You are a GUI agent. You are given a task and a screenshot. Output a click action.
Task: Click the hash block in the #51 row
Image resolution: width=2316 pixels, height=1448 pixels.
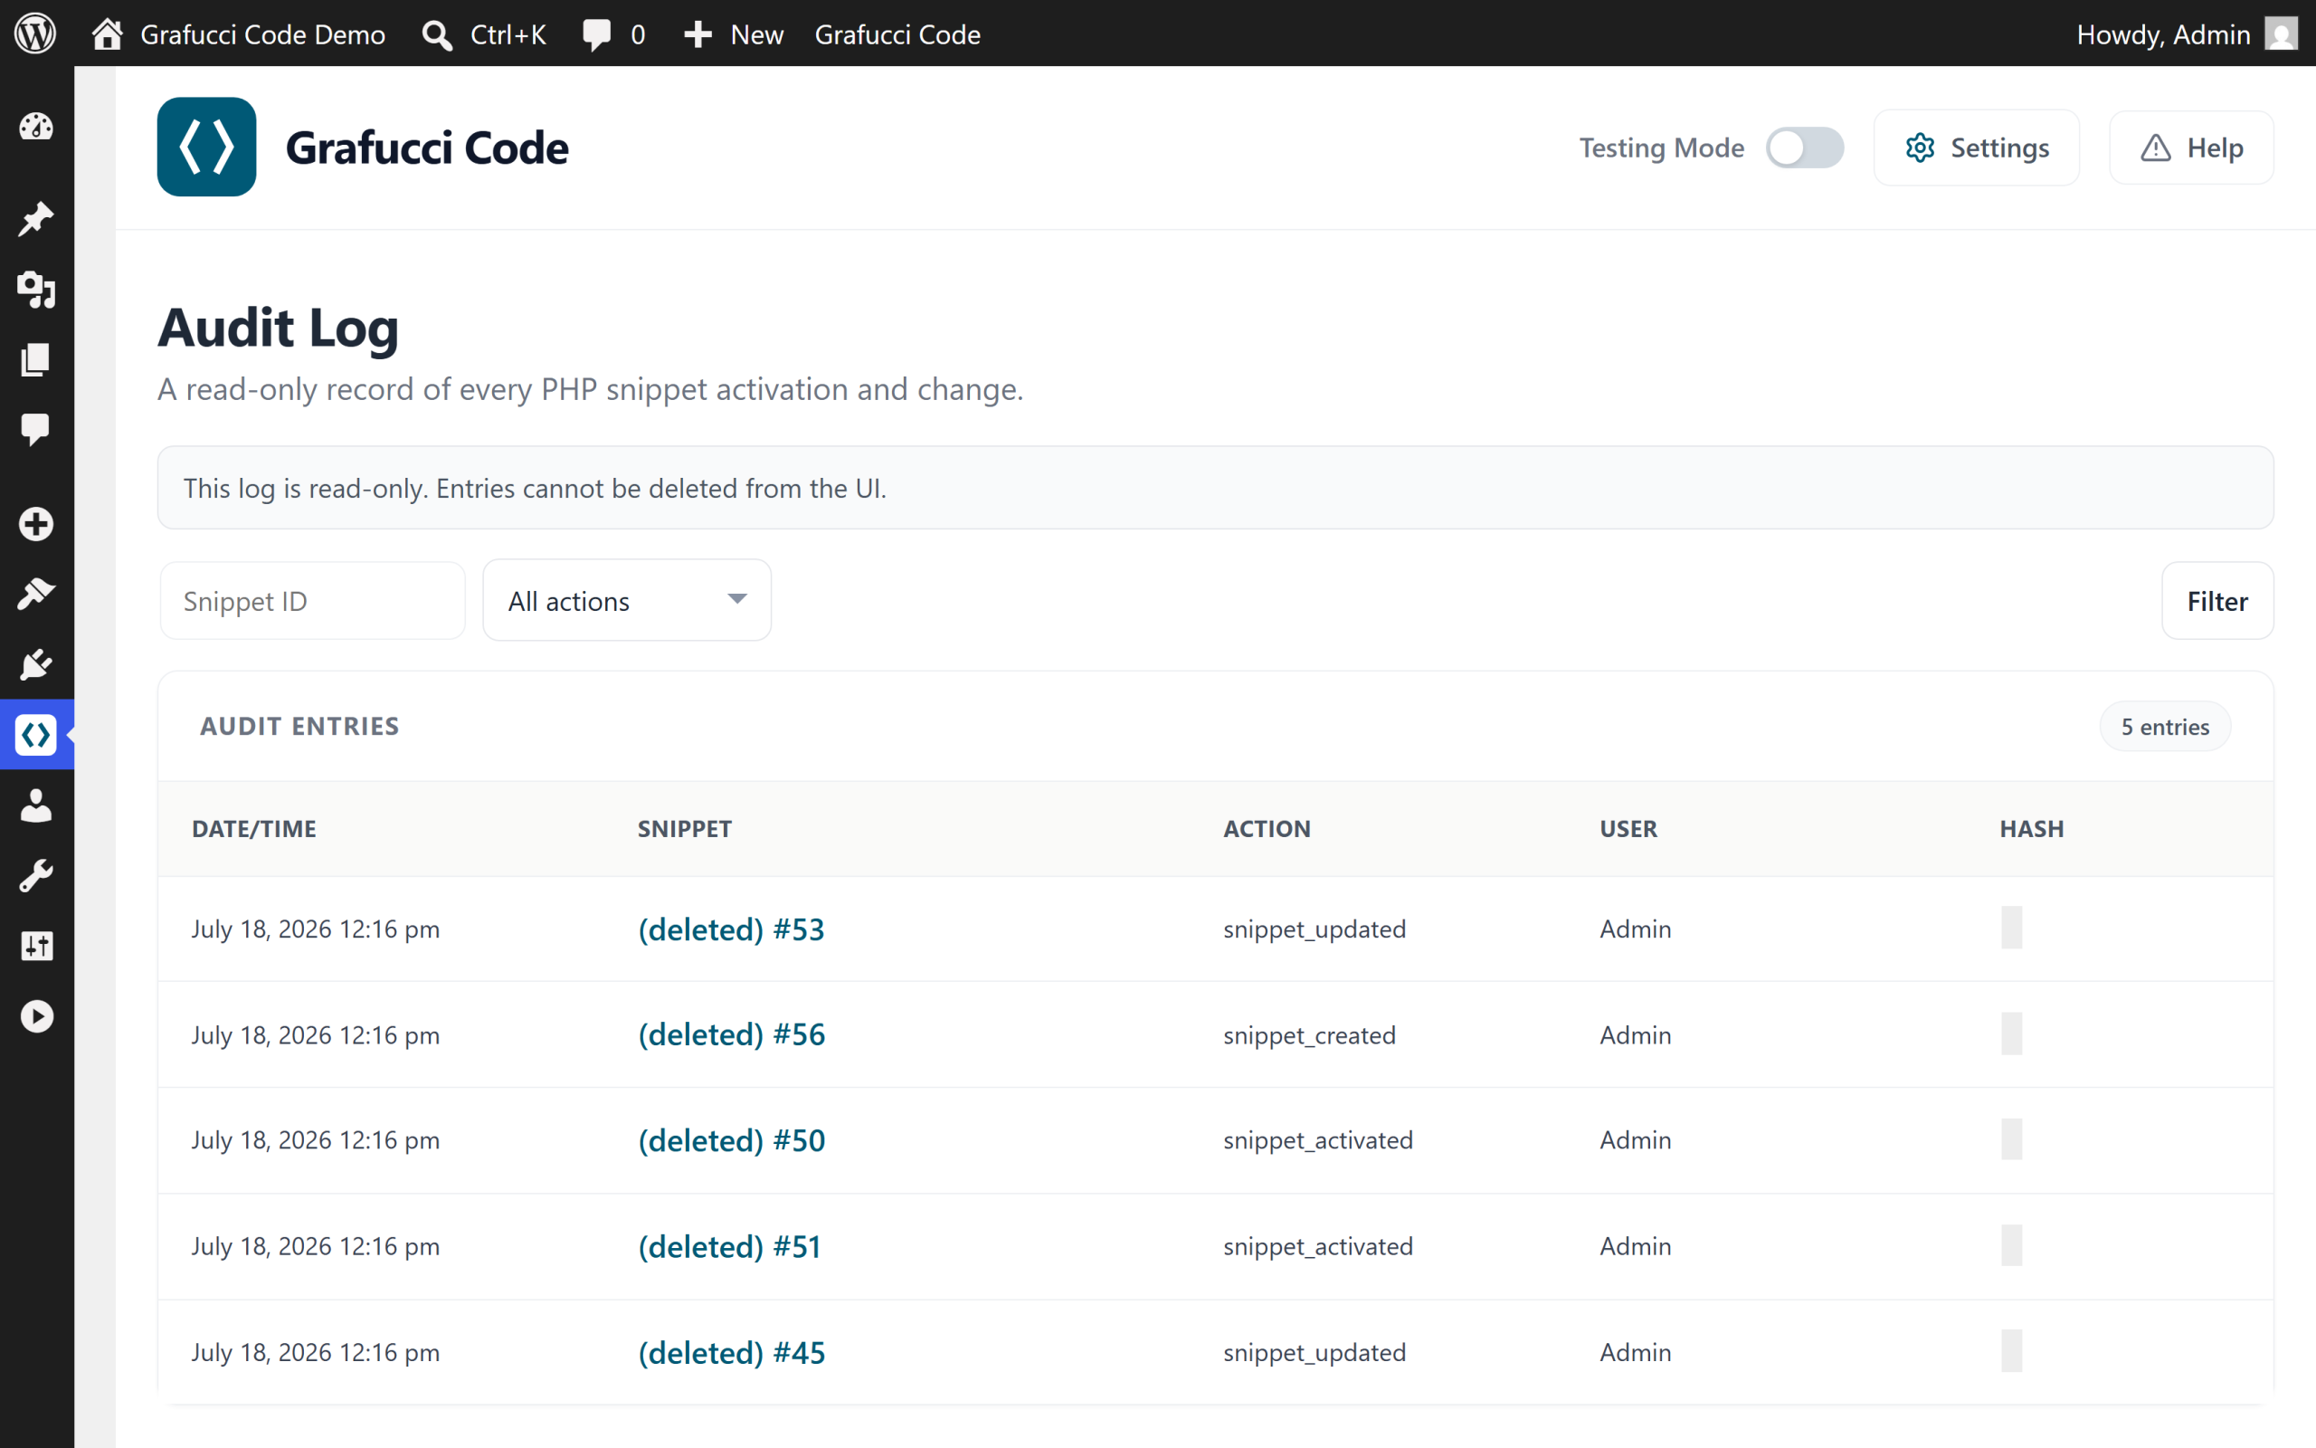point(2012,1245)
